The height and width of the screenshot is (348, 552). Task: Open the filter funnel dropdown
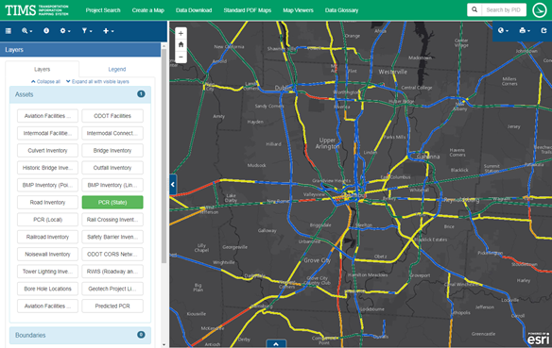coord(87,31)
